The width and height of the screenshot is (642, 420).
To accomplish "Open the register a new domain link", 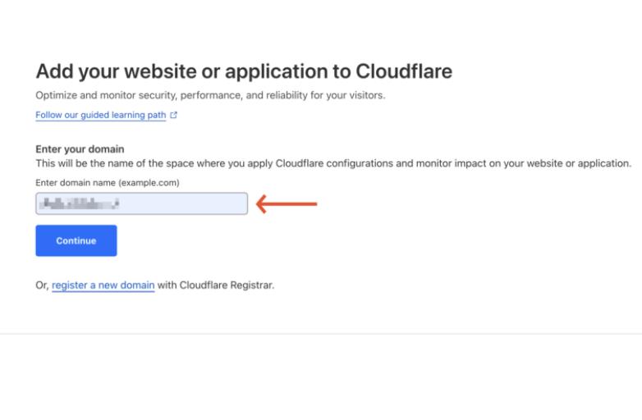I will tap(103, 285).
